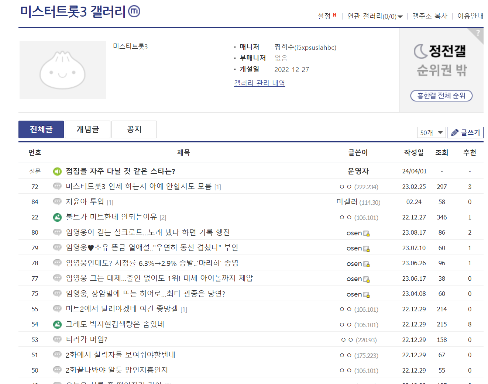The width and height of the screenshot is (488, 384).
Task: Click the image icon for post 54
Action: click(x=57, y=324)
